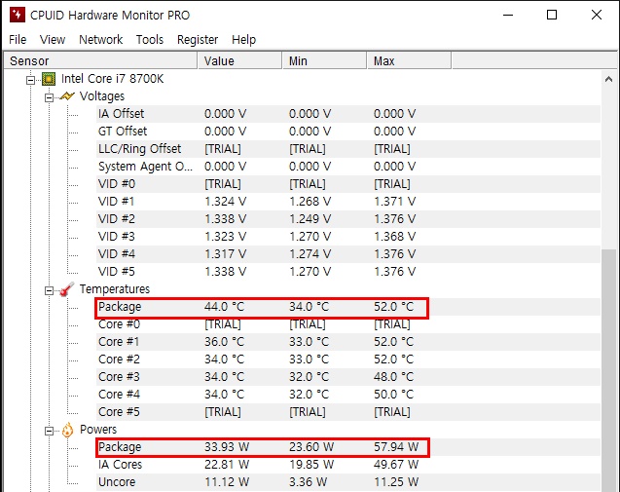Collapse the Voltages tree section
This screenshot has width=620, height=492.
pos(49,97)
